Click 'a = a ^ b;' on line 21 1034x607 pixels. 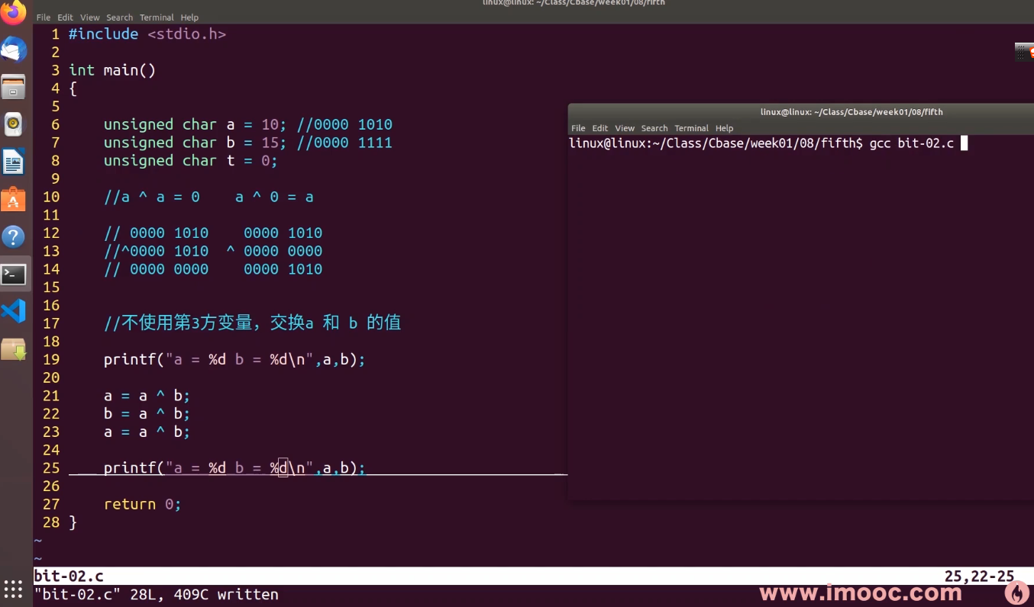(x=147, y=396)
